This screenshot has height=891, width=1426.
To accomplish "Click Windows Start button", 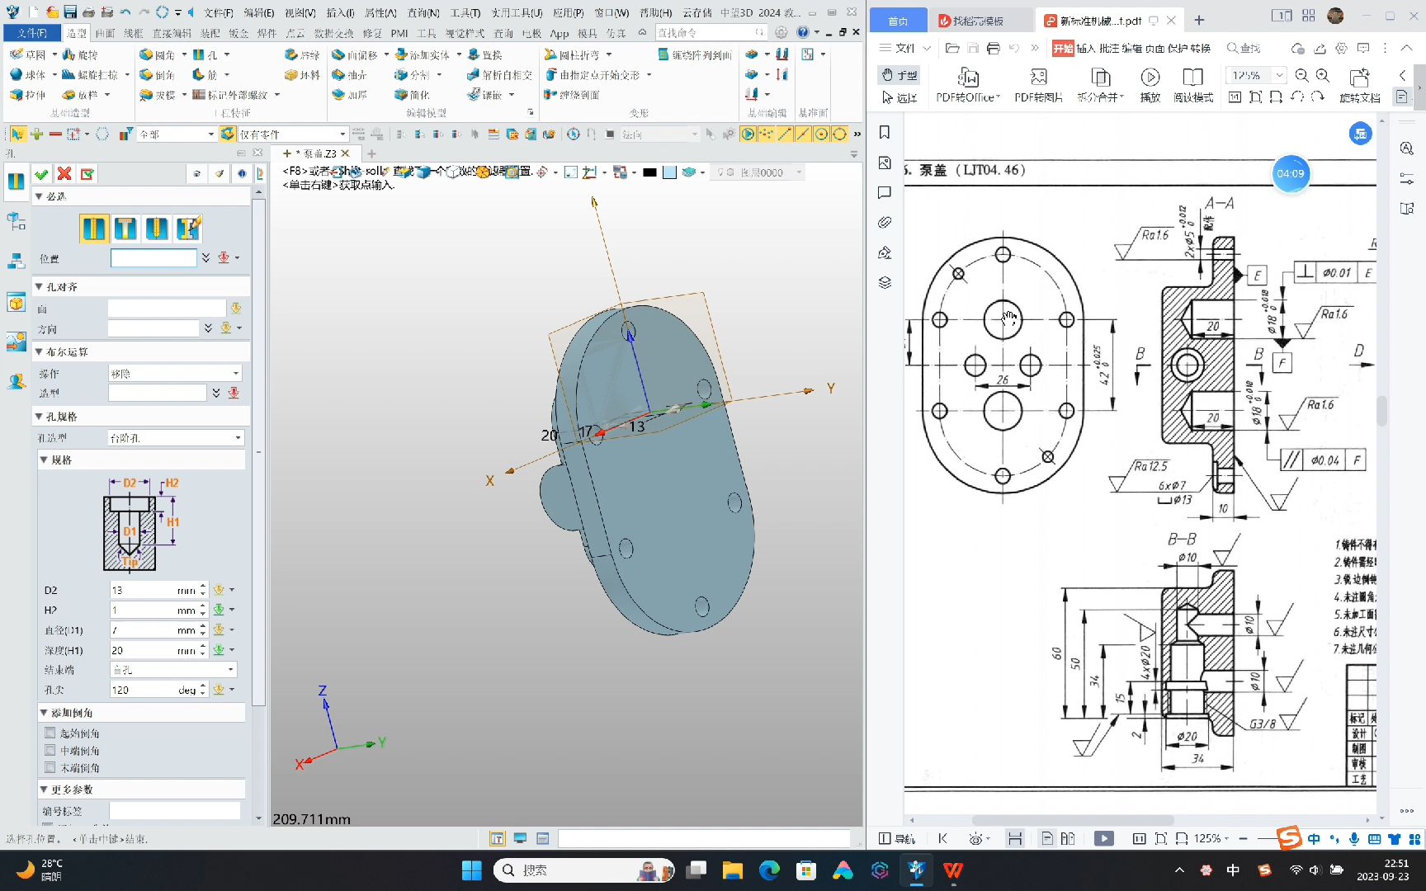I will click(x=471, y=870).
